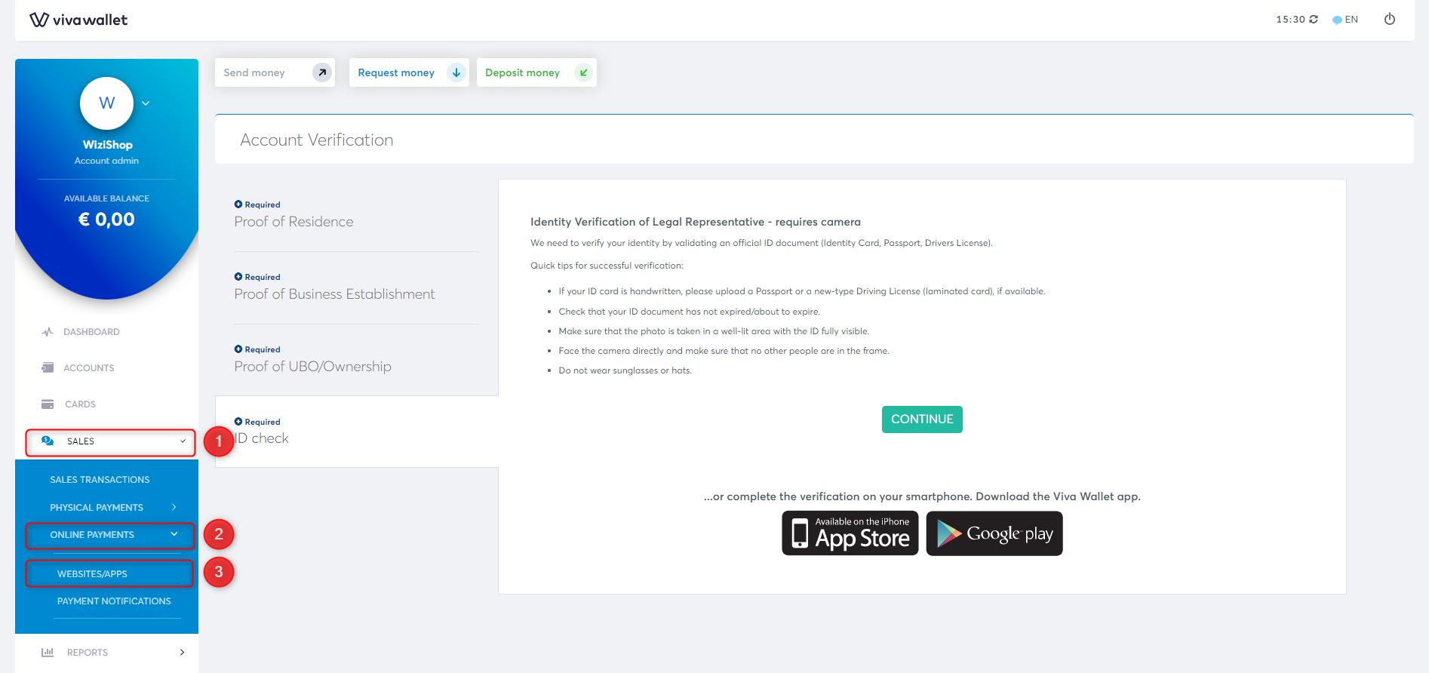The height and width of the screenshot is (673, 1429).
Task: Select the ID check step
Action: click(x=356, y=432)
